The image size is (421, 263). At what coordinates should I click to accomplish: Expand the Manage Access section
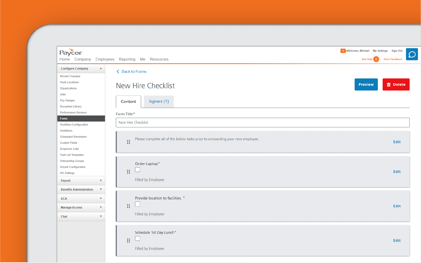pyautogui.click(x=81, y=208)
